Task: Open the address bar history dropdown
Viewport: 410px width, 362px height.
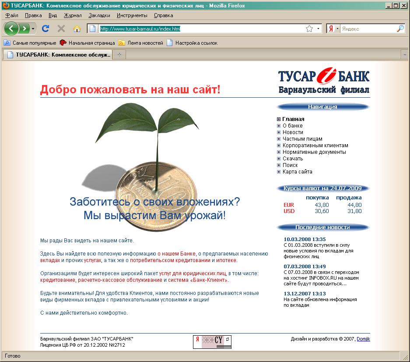Action: (x=318, y=28)
